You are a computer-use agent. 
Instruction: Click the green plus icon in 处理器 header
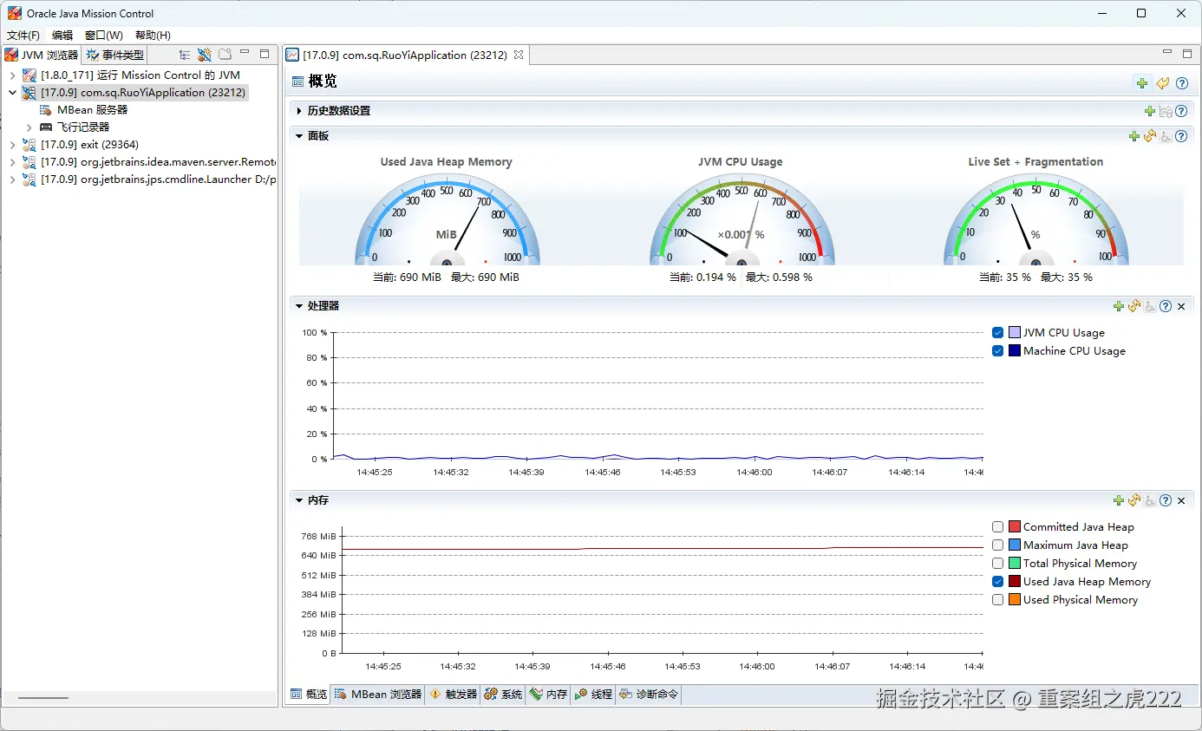1119,306
